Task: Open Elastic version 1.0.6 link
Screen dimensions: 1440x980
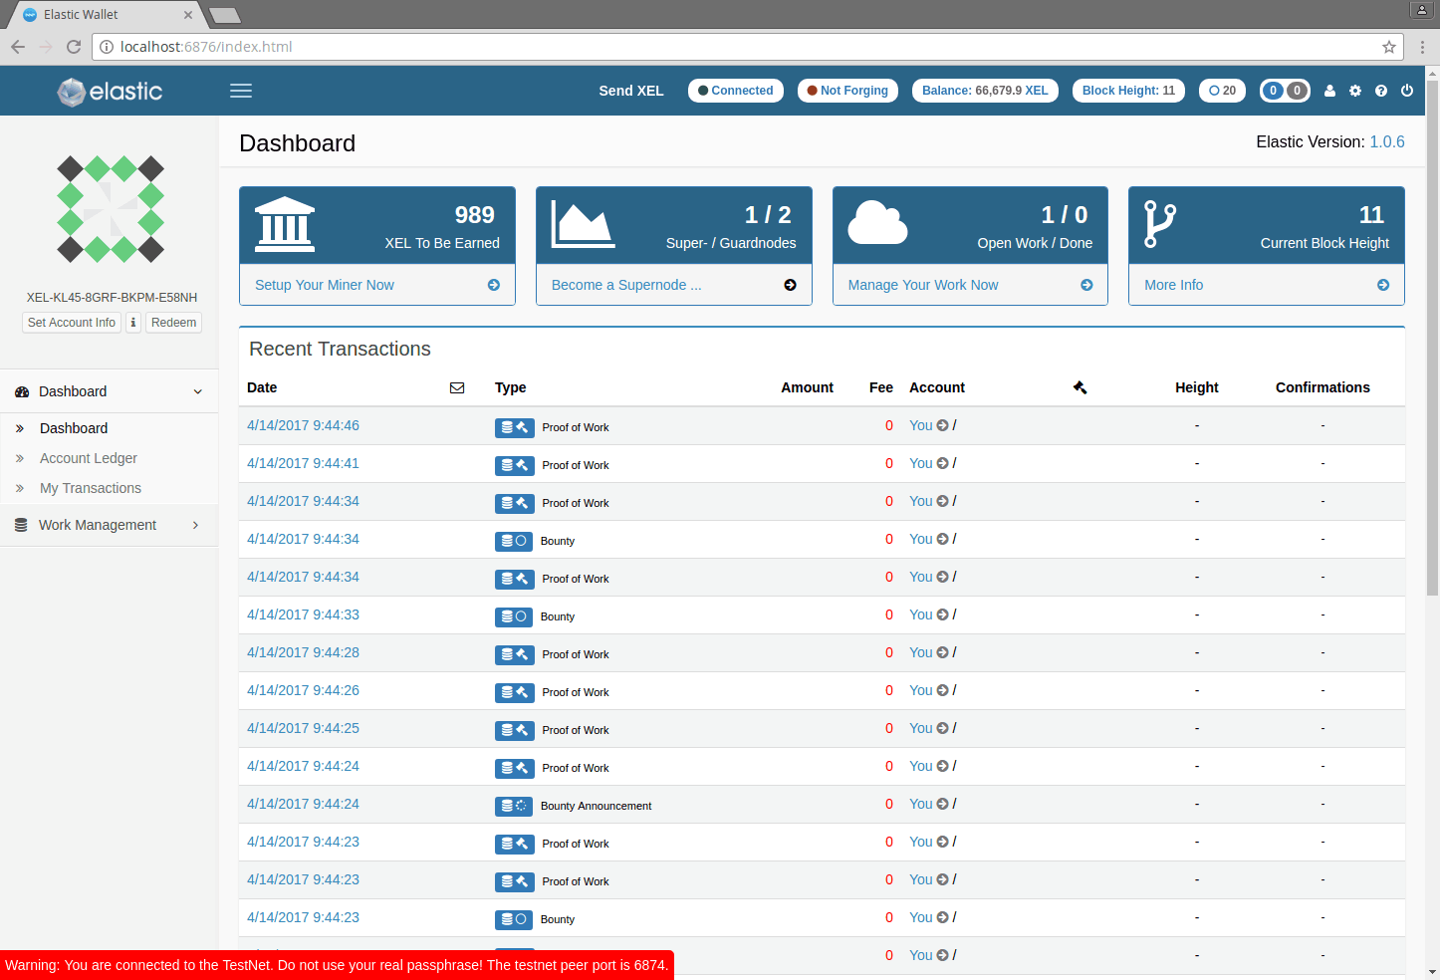Action: [1387, 141]
